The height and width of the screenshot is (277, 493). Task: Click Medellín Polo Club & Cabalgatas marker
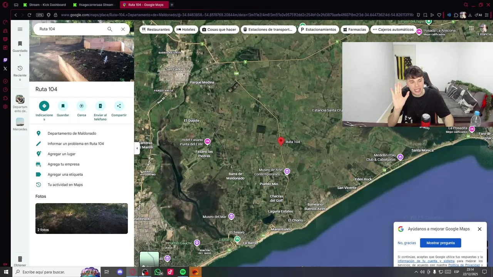coord(401,157)
